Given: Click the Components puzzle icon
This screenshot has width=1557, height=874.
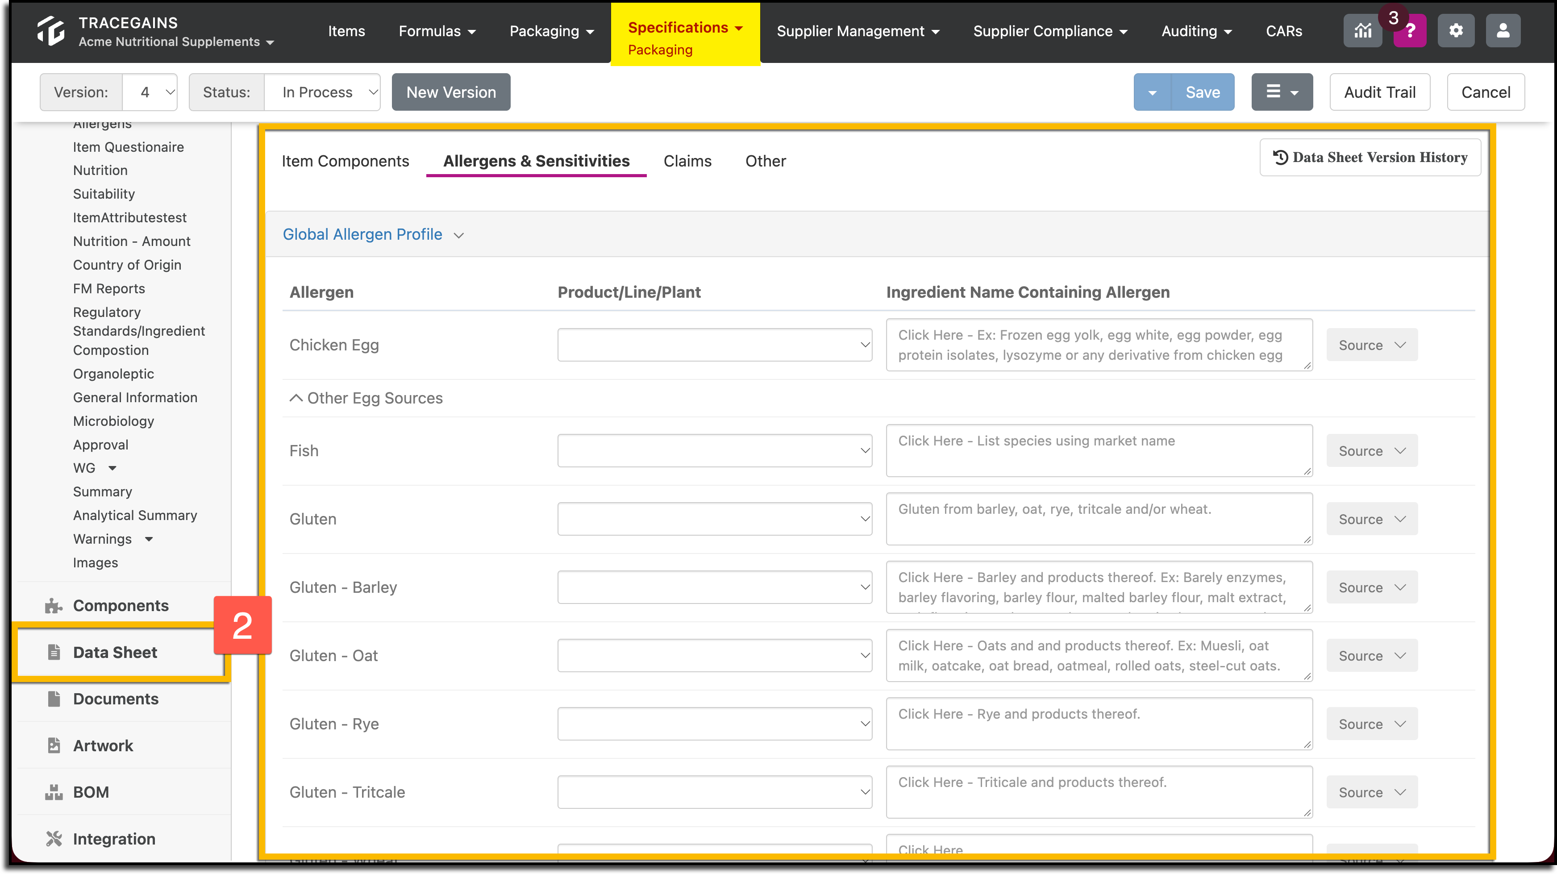Looking at the screenshot, I should 54,606.
